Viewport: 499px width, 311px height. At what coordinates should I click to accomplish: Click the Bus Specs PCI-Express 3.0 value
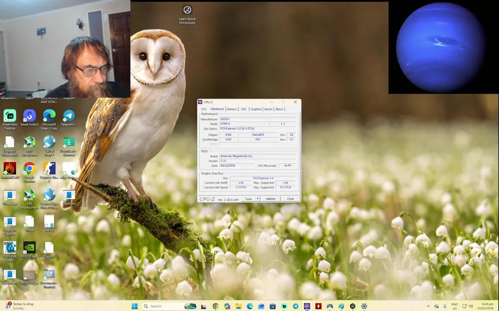click(257, 128)
